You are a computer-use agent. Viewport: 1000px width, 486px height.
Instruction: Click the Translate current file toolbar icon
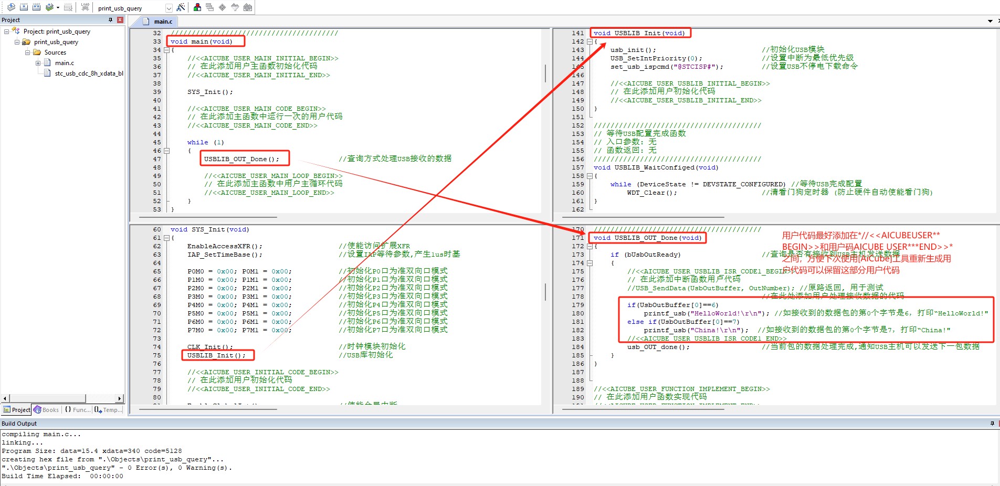(11, 7)
